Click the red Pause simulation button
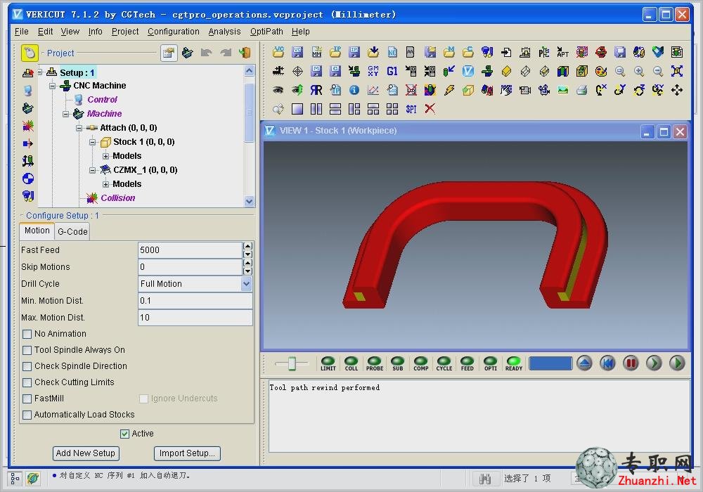 [631, 363]
